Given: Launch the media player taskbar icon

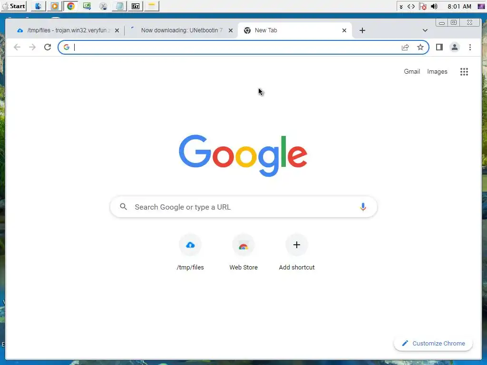Looking at the screenshot, I should point(55,6).
